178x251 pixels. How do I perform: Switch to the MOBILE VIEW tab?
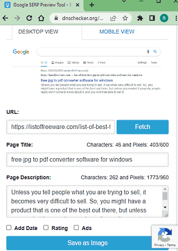point(117,32)
